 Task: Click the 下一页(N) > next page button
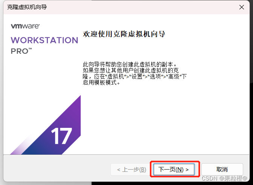174,170
